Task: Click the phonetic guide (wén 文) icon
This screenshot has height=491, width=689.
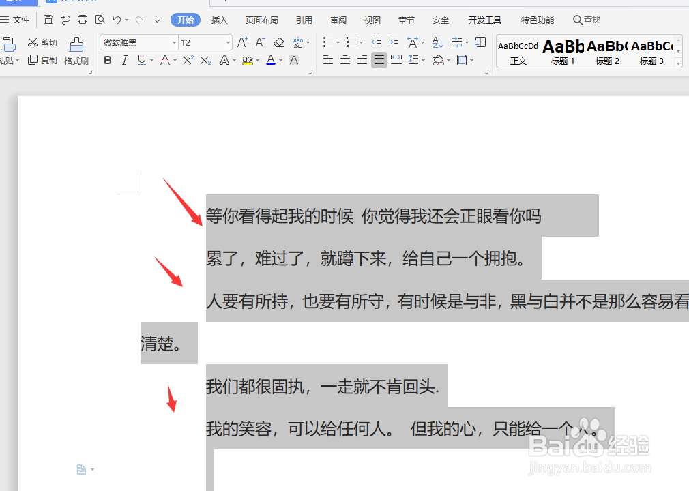Action: click(297, 42)
